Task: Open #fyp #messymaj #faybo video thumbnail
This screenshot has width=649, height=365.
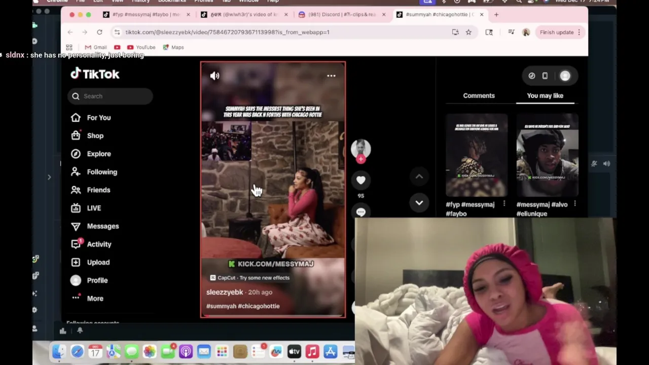Action: tap(477, 156)
